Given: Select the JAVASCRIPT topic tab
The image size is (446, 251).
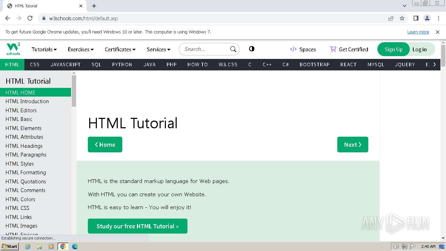Looking at the screenshot, I should click(x=66, y=64).
